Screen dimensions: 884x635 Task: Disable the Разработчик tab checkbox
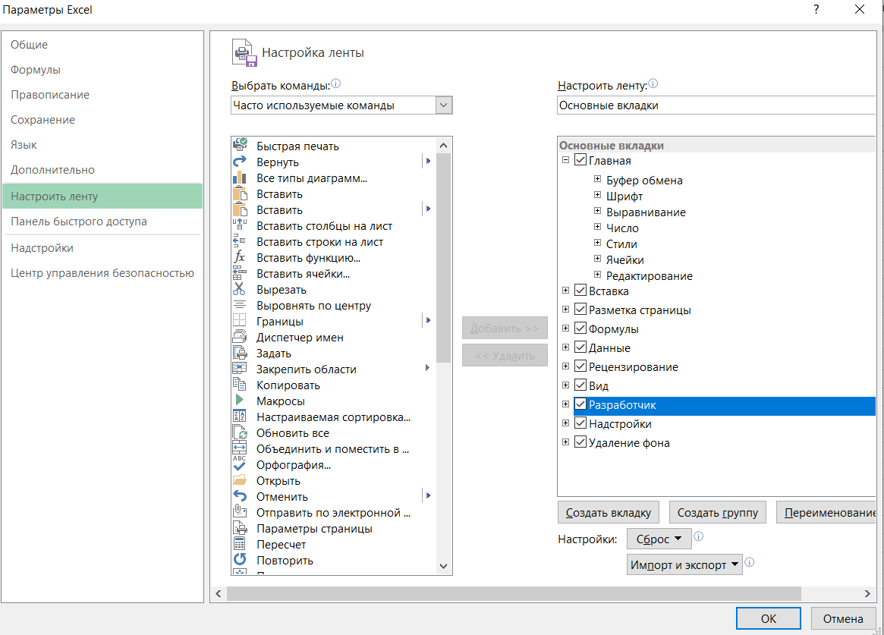580,404
